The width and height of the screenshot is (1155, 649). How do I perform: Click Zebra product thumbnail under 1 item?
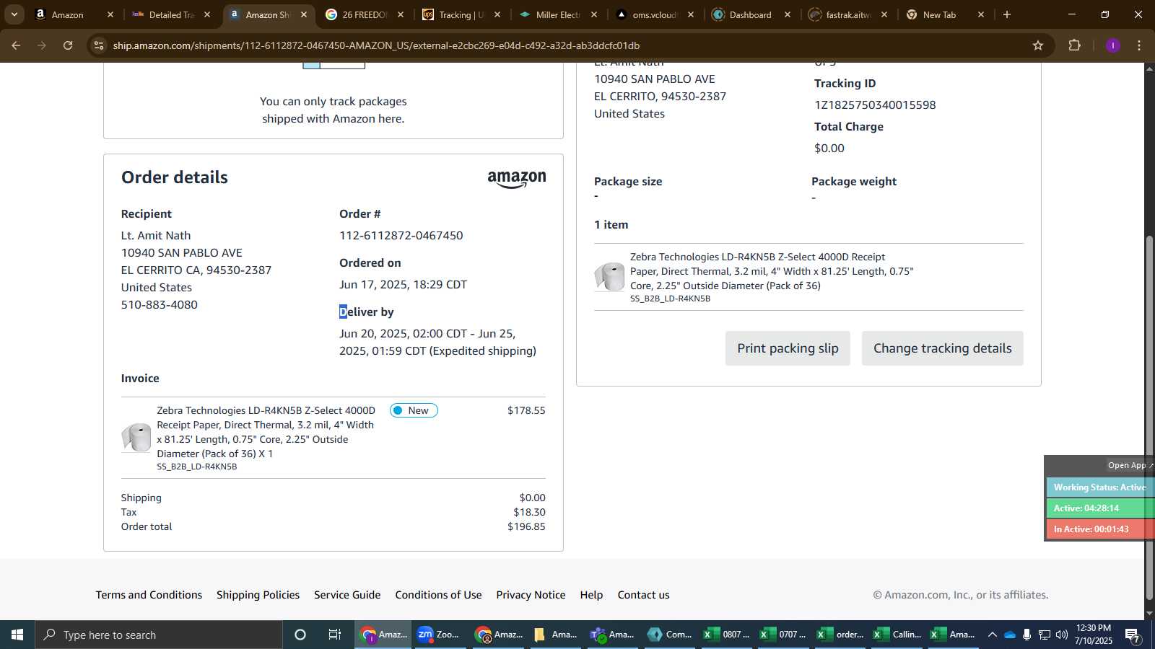609,277
